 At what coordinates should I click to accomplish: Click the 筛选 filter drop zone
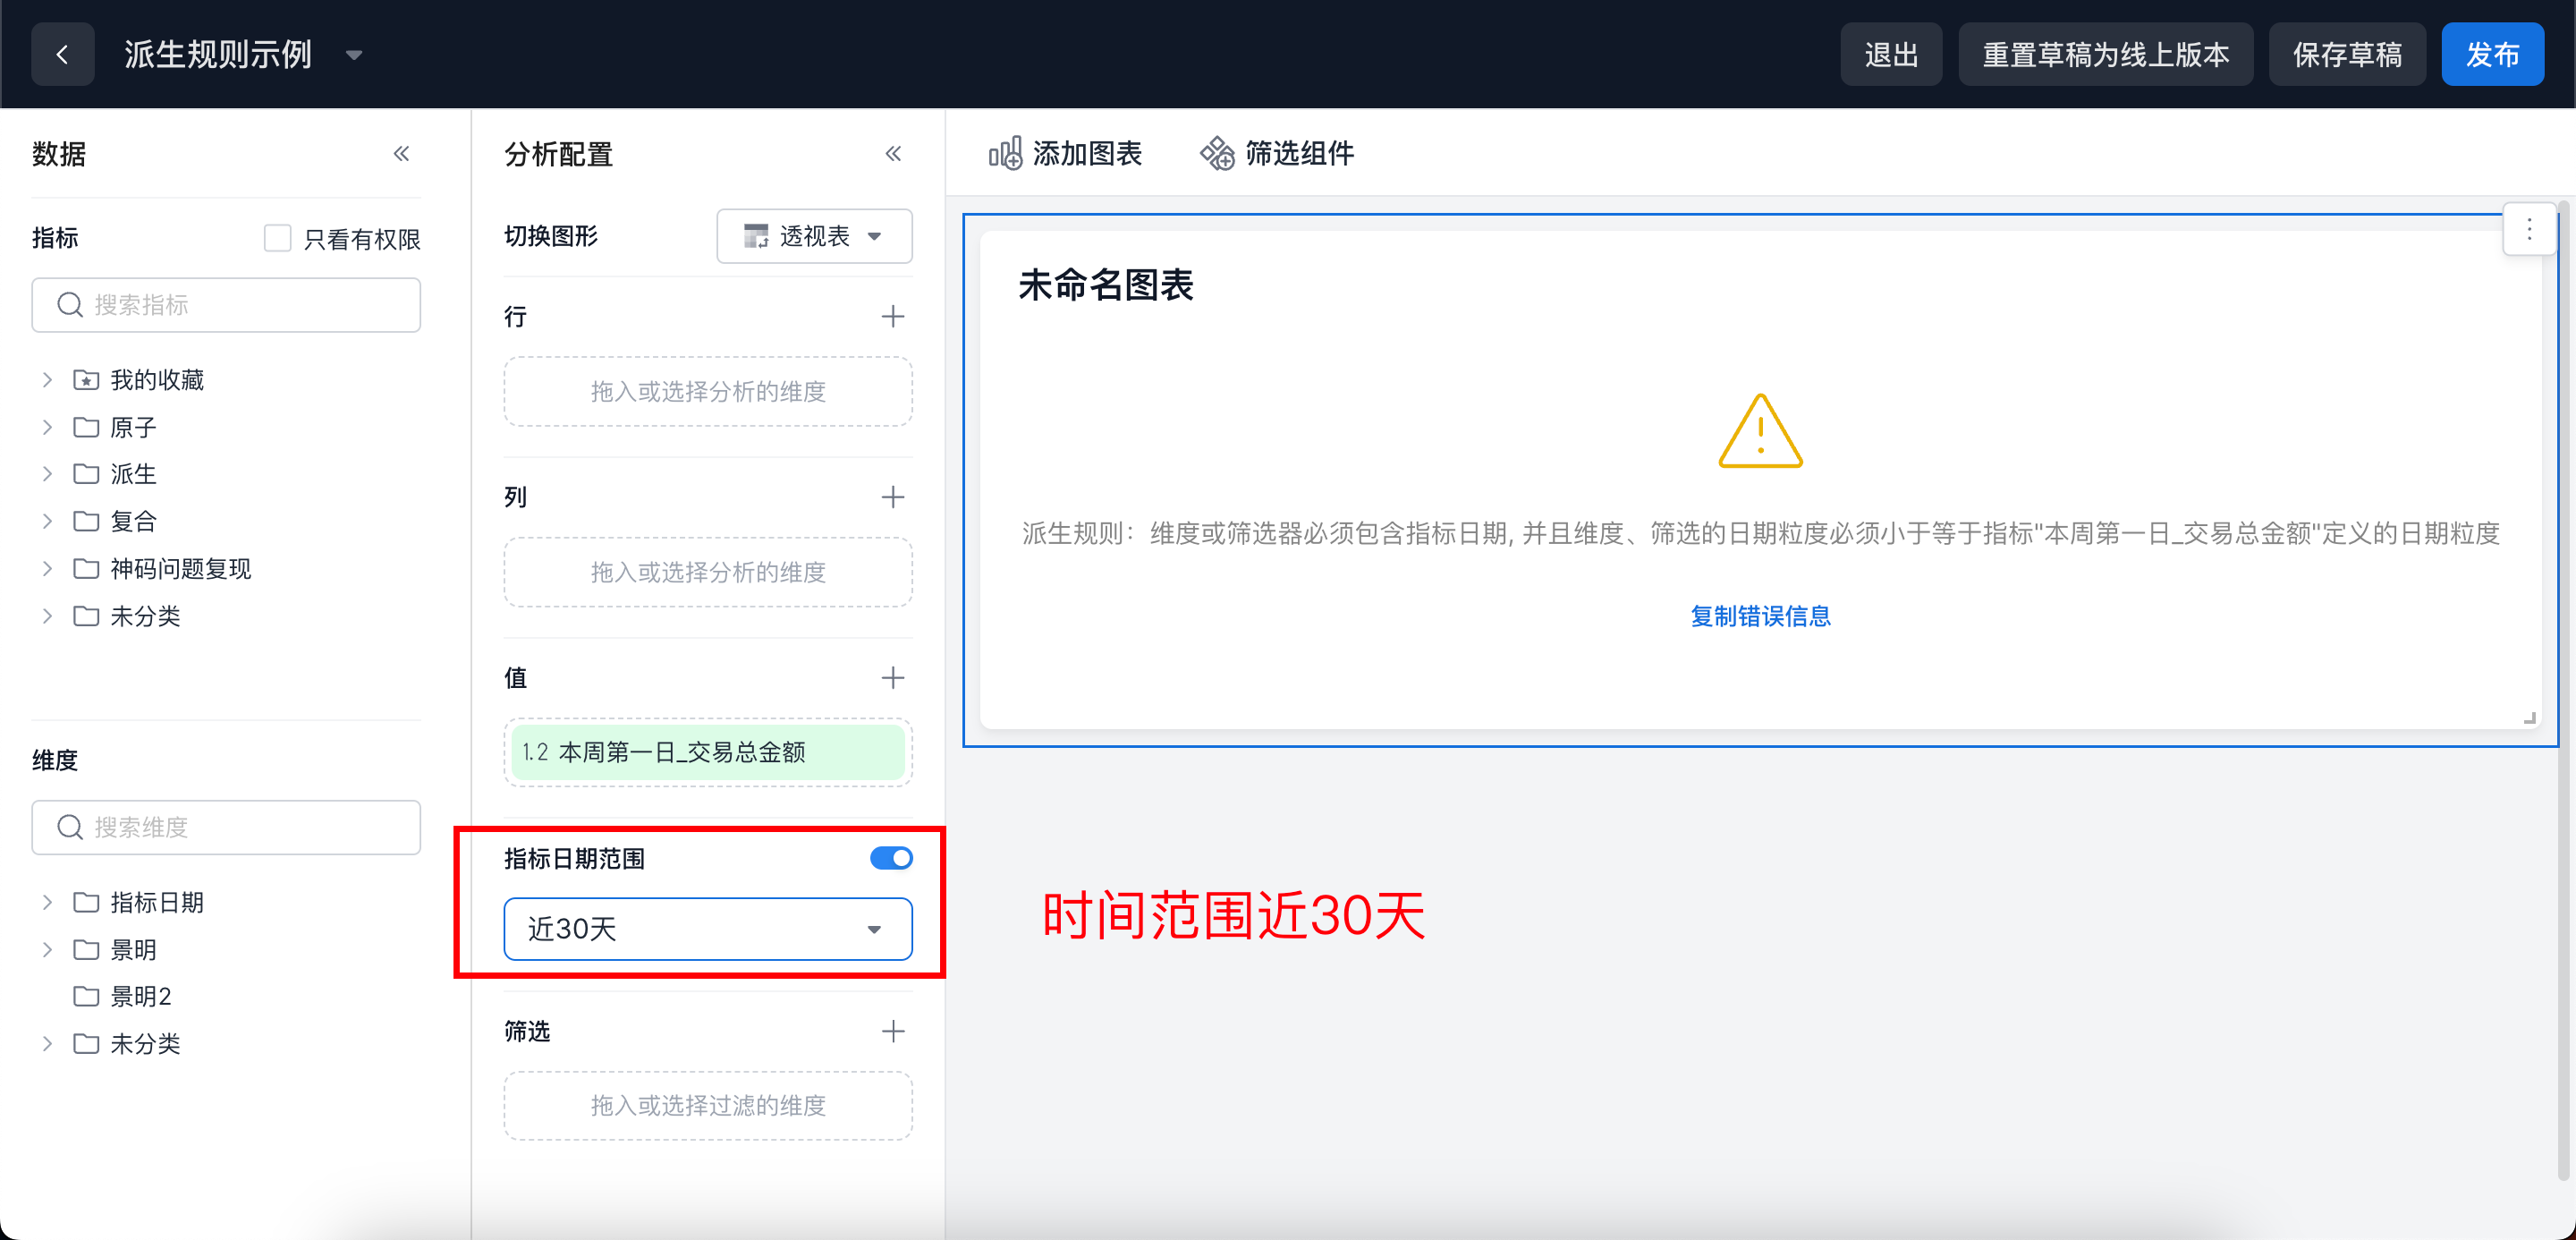(708, 1105)
